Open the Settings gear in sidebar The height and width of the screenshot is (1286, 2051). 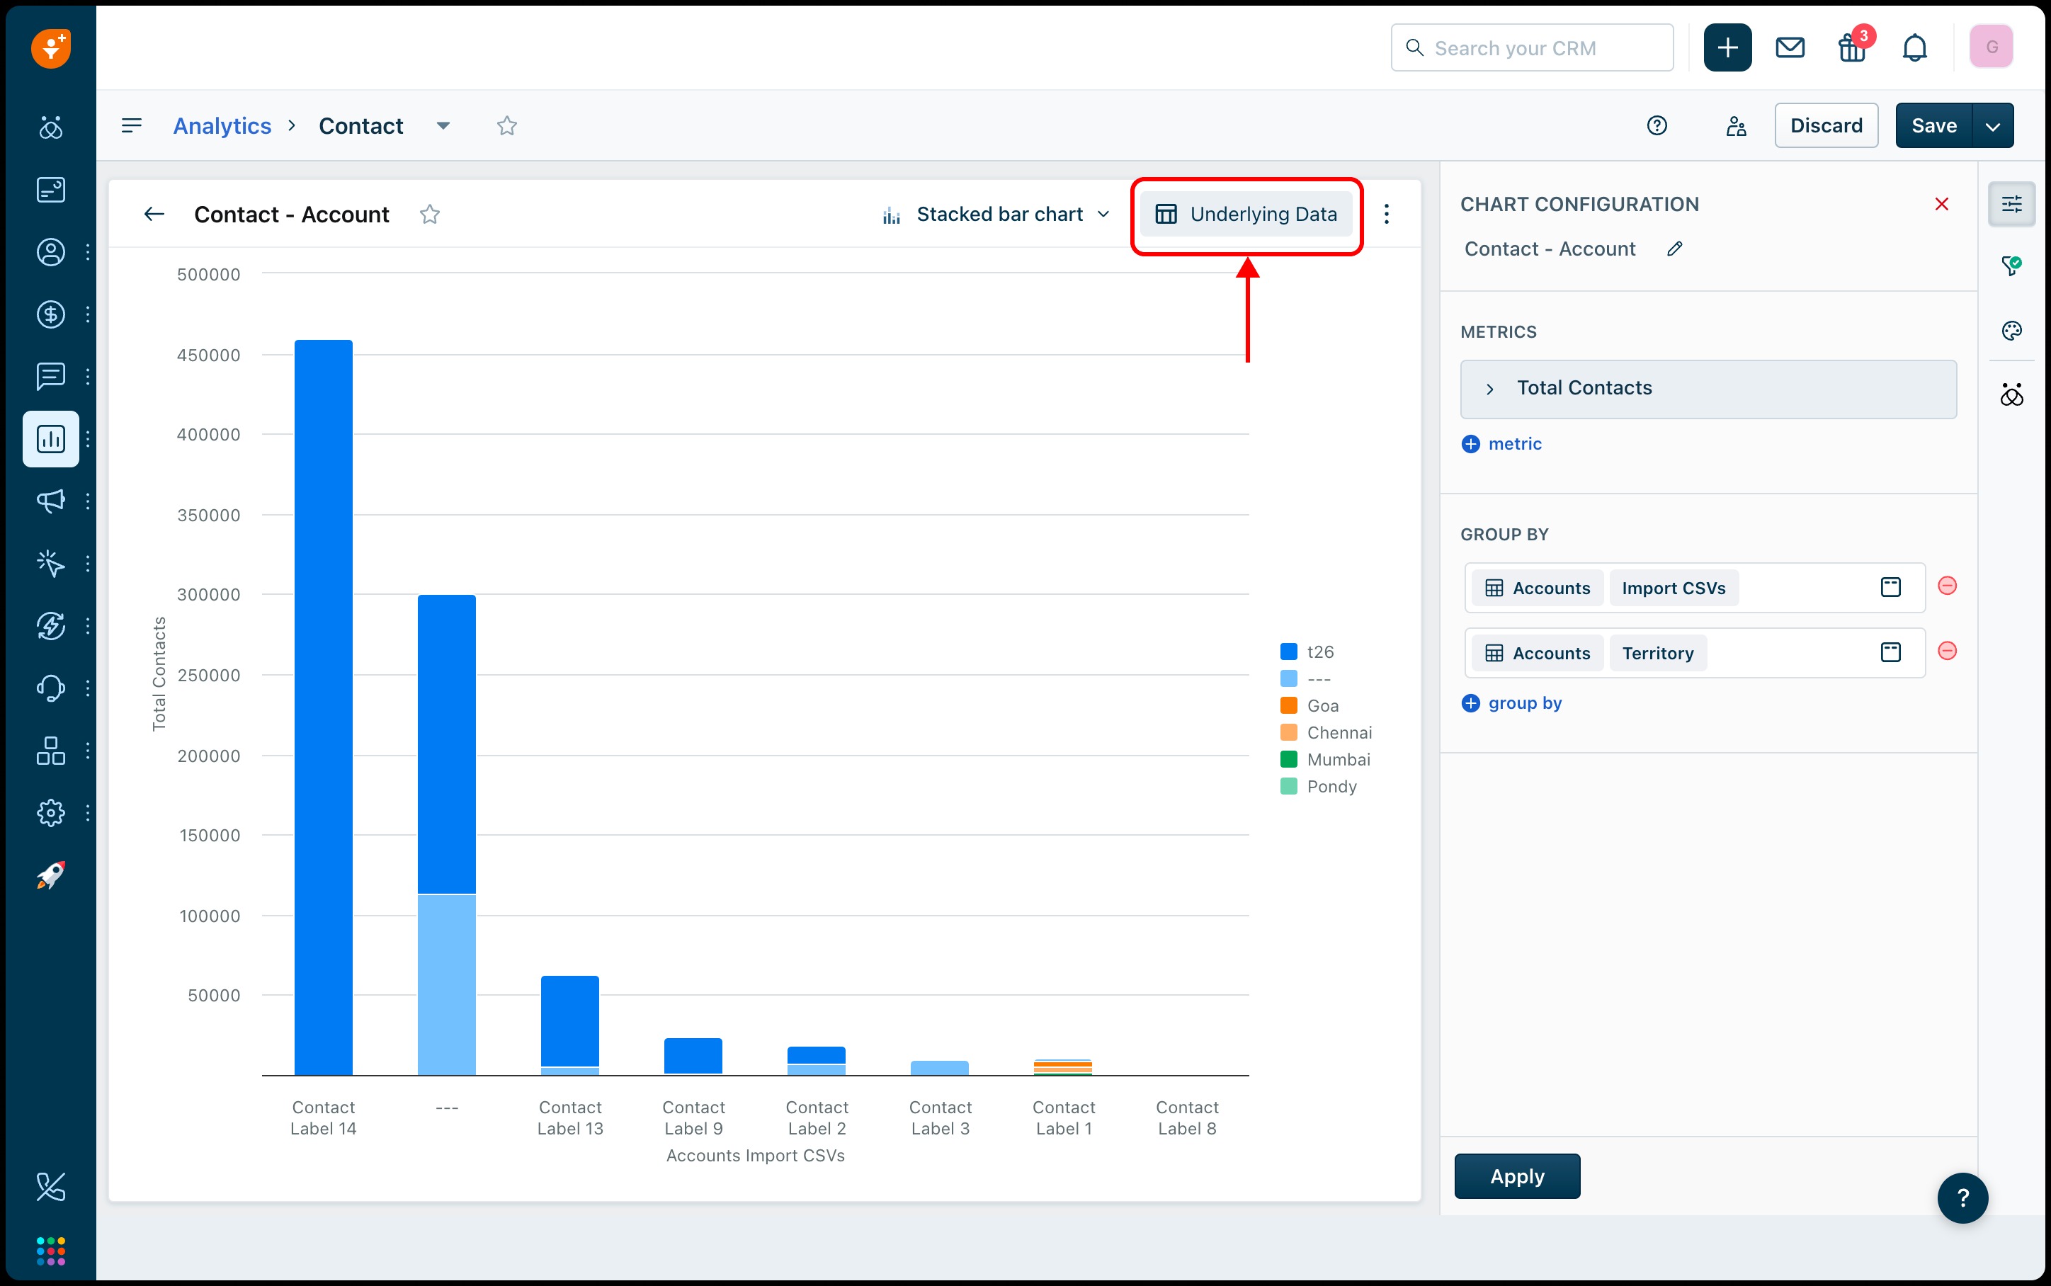(51, 813)
